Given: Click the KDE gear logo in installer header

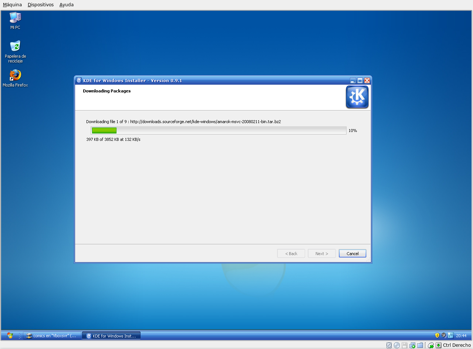Looking at the screenshot, I should pos(357,97).
